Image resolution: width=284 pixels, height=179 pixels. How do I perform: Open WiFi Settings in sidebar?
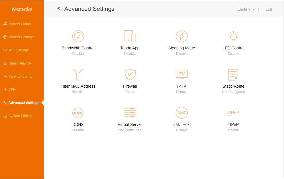click(x=16, y=50)
